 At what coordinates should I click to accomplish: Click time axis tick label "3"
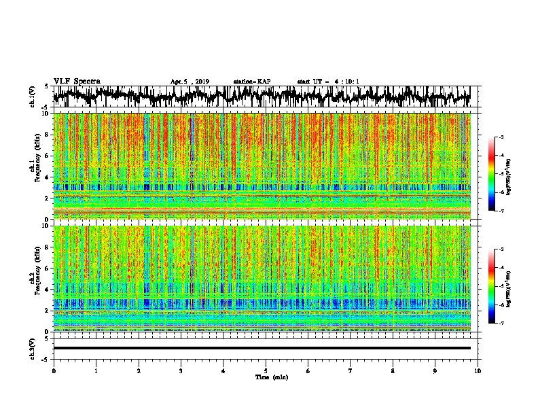click(x=181, y=371)
